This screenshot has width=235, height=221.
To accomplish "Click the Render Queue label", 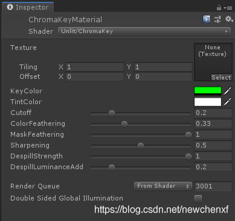I will tap(35, 186).
